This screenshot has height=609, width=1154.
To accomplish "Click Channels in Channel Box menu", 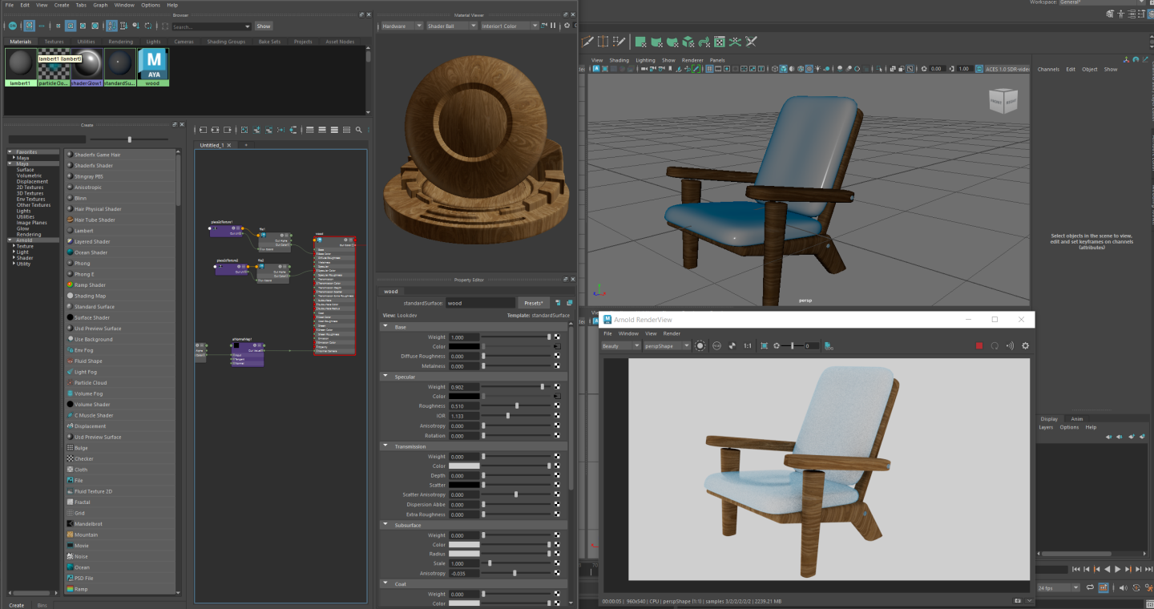I will click(1048, 70).
